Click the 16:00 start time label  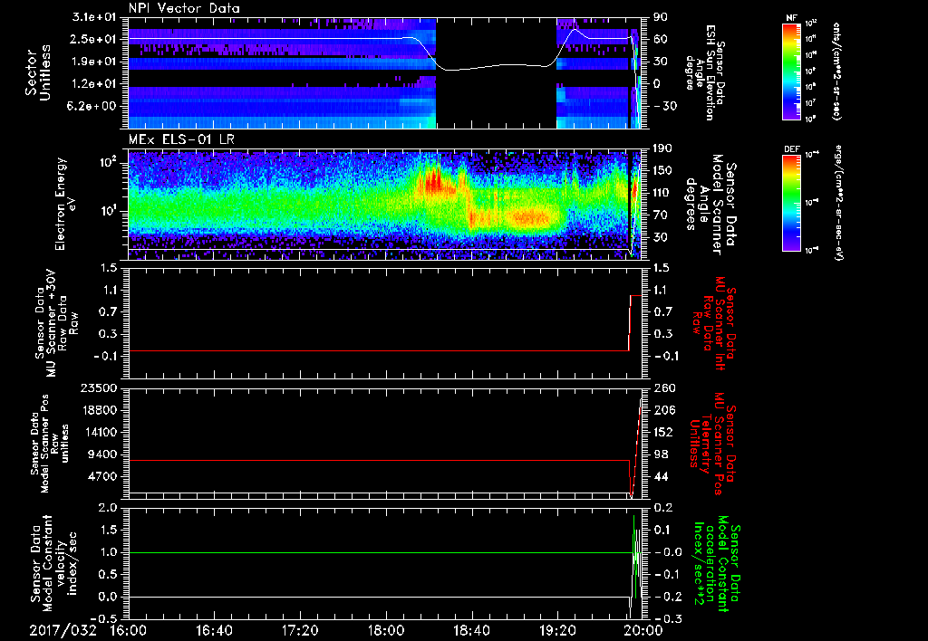[x=130, y=630]
